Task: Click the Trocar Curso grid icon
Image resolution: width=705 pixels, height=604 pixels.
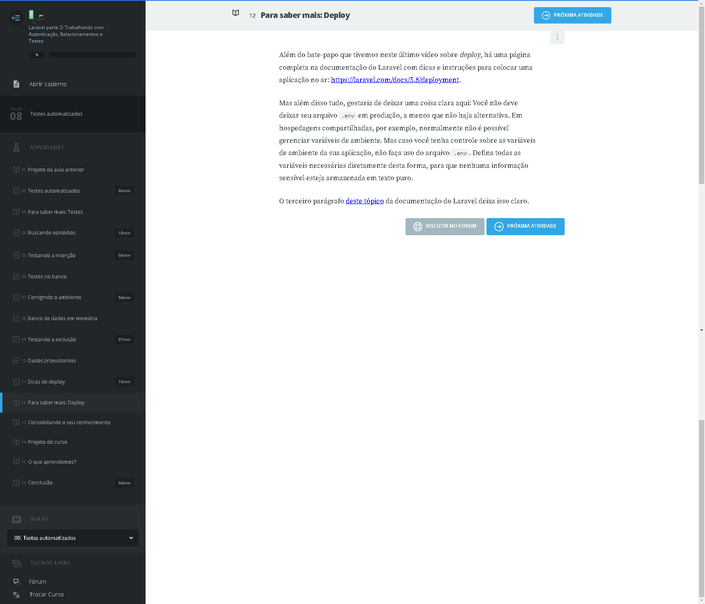Action: (16, 594)
